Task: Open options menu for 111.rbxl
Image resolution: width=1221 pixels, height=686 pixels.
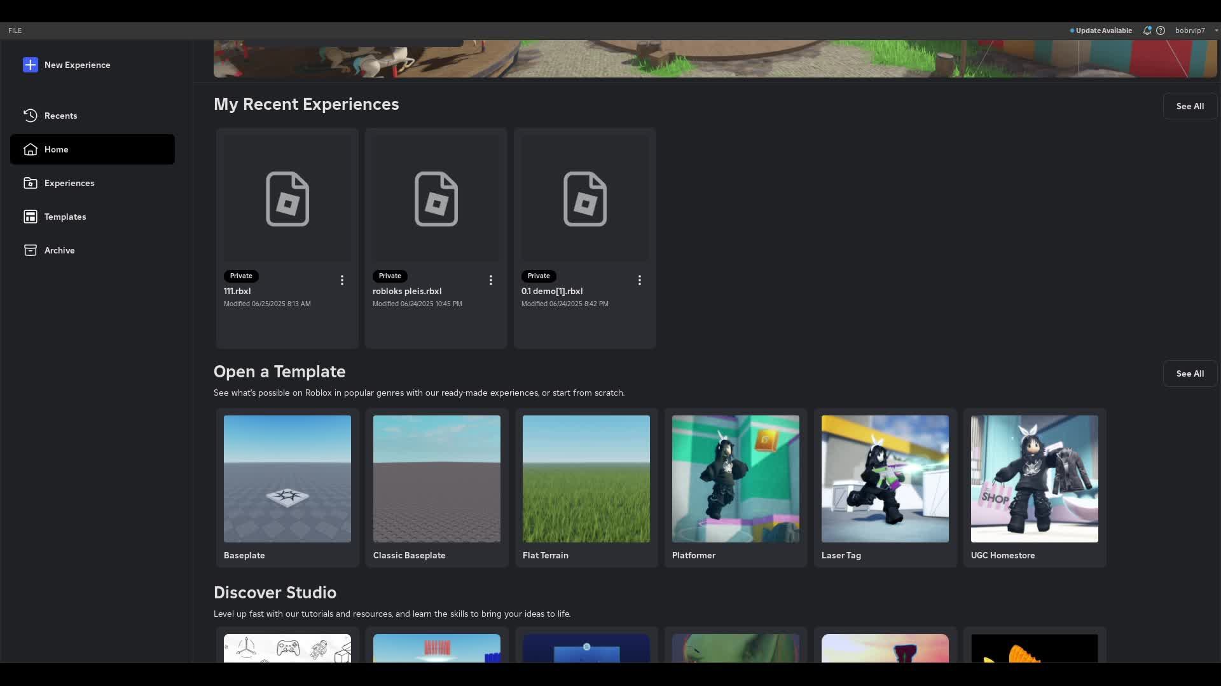Action: (342, 280)
